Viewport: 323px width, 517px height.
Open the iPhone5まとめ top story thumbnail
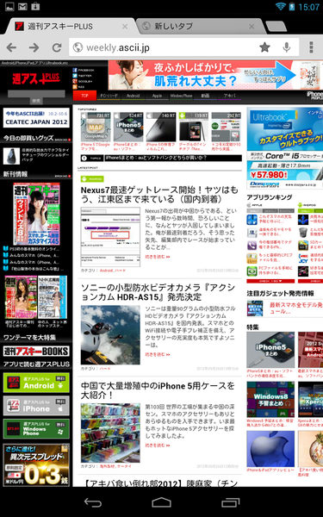click(128, 127)
